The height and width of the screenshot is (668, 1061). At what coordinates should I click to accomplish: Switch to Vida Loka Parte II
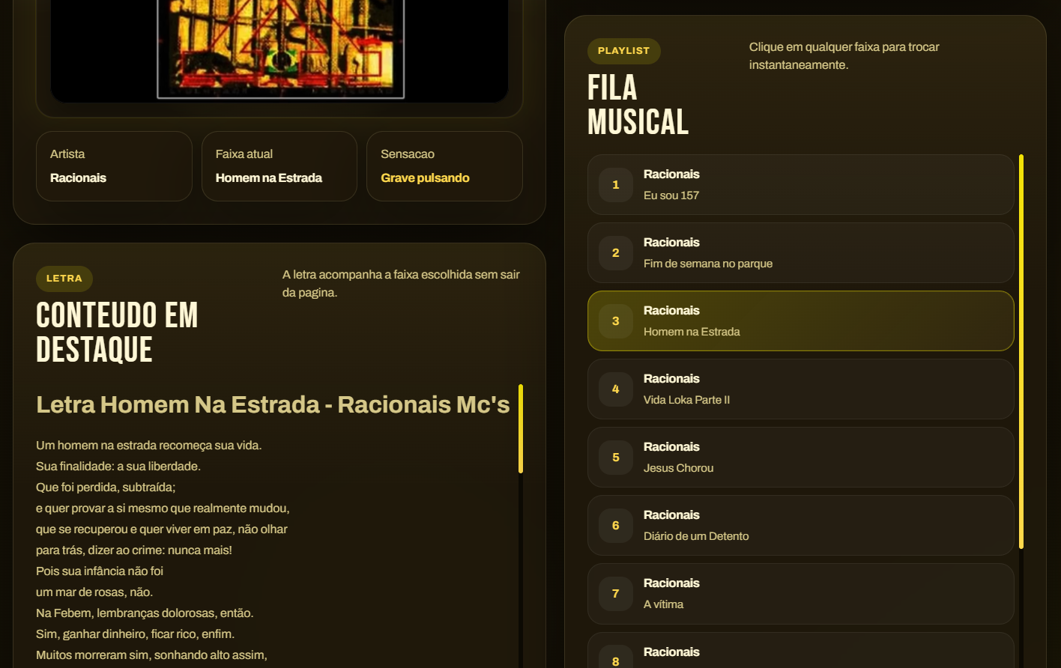tap(800, 389)
